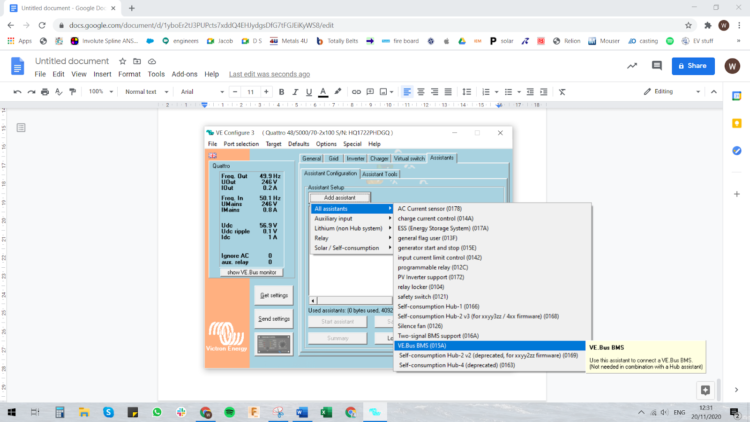Decrease indent of paragraph
The image size is (750, 422).
(x=530, y=92)
